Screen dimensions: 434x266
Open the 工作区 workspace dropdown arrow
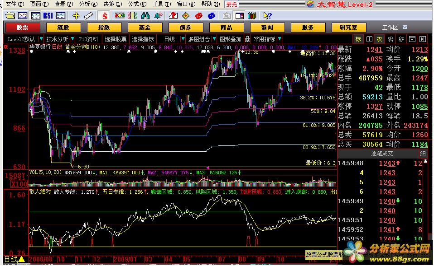[x=405, y=27]
